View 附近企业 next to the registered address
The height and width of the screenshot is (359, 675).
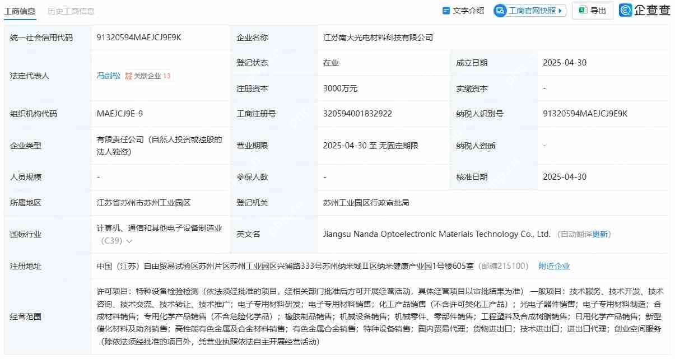point(554,265)
